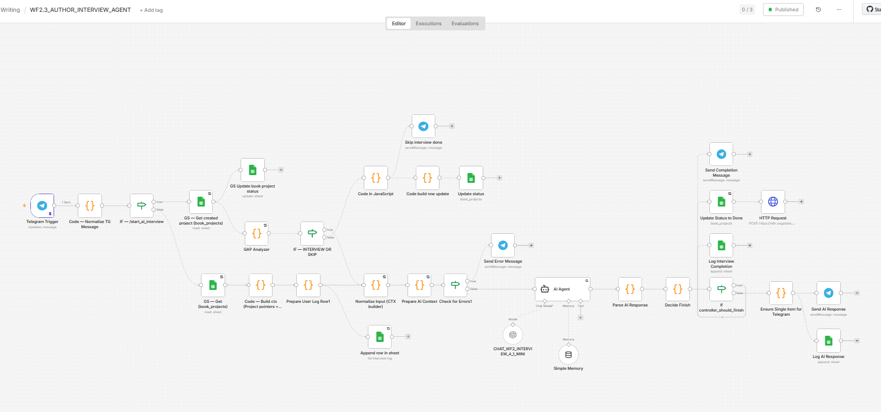
Task: Select the GAP Analyzer code node
Action: [x=257, y=234]
